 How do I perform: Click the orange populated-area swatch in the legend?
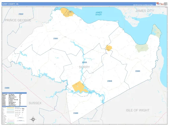(11, 108)
